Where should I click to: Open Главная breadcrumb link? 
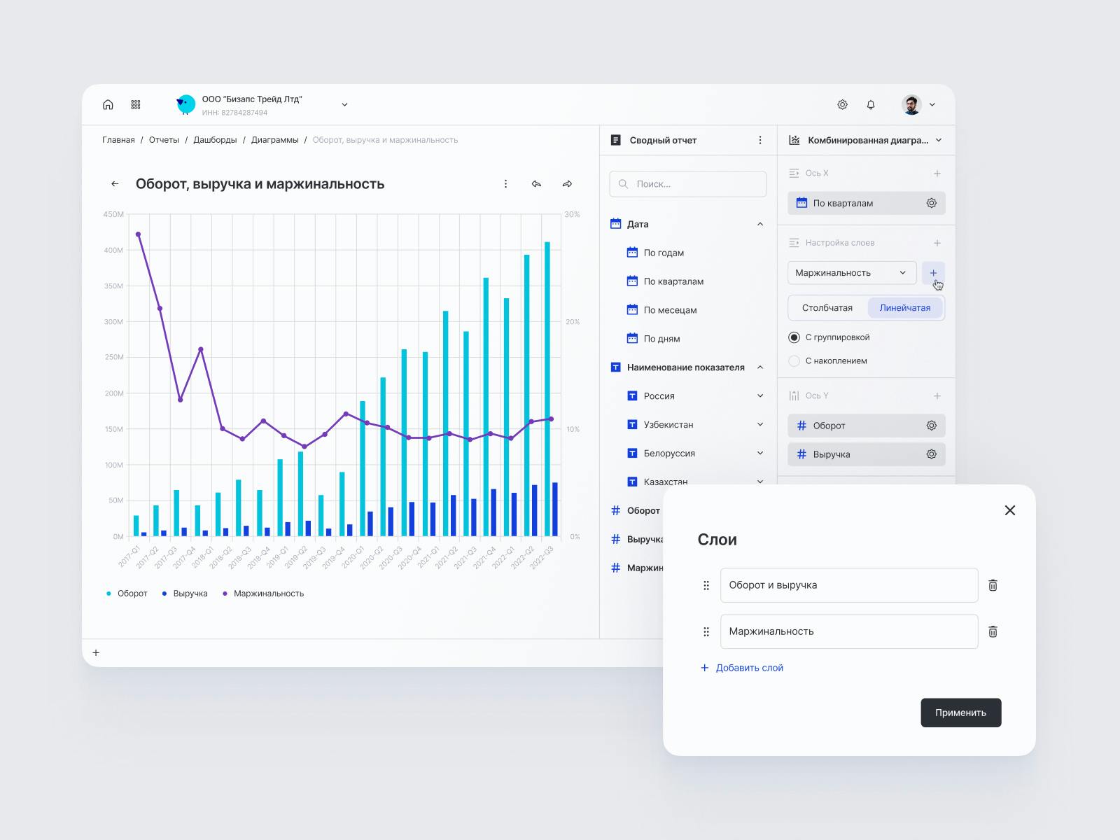118,140
